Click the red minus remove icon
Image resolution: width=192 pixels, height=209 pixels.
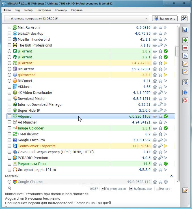185,48
